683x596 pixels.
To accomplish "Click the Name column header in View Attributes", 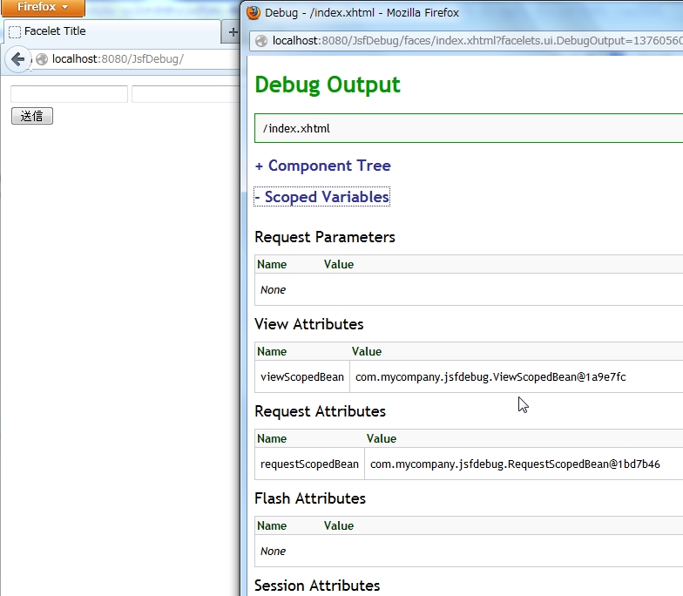I will tap(272, 352).
